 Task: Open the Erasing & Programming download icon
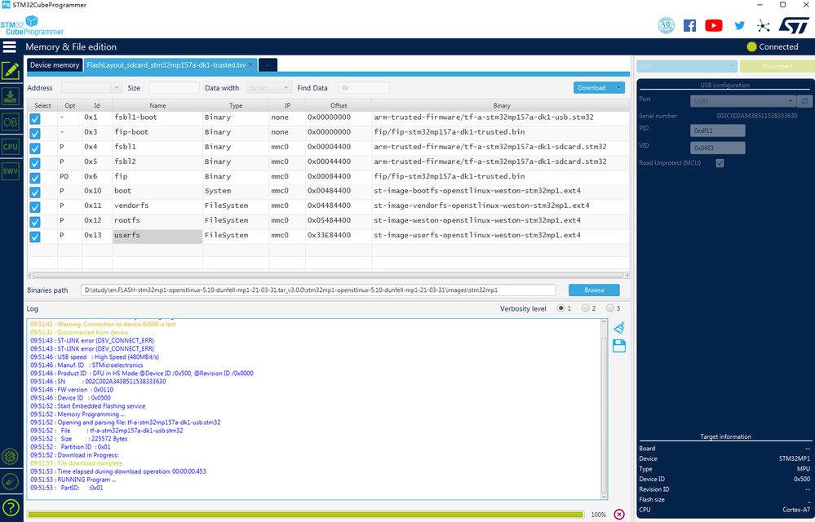(11, 96)
